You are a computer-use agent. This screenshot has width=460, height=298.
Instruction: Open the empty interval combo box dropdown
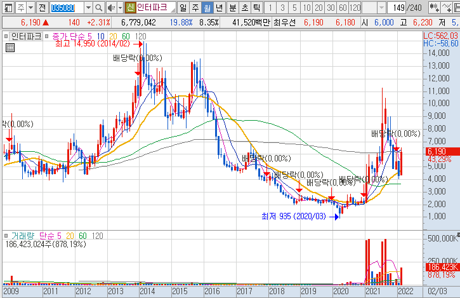click(381, 8)
